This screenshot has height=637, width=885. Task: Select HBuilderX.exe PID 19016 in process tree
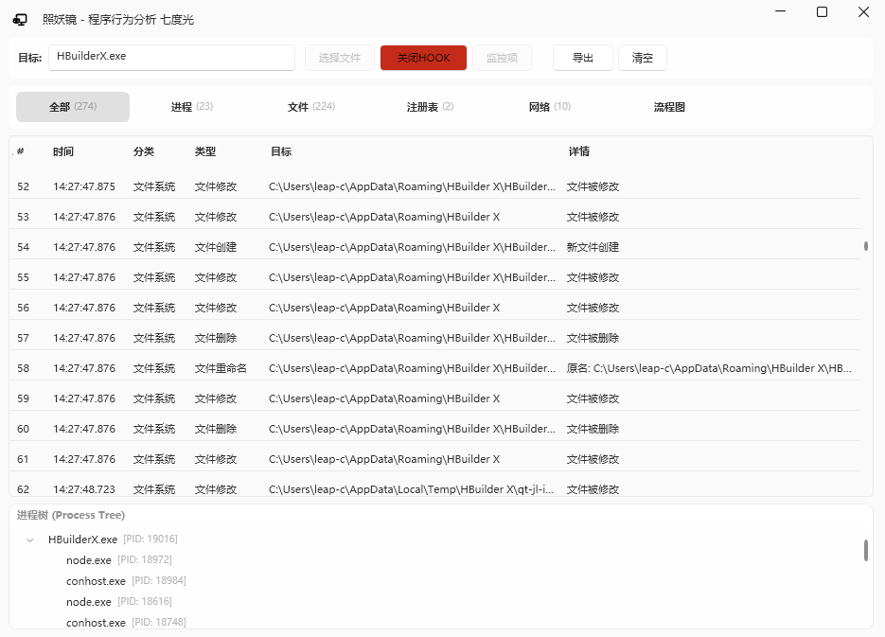[x=113, y=540]
